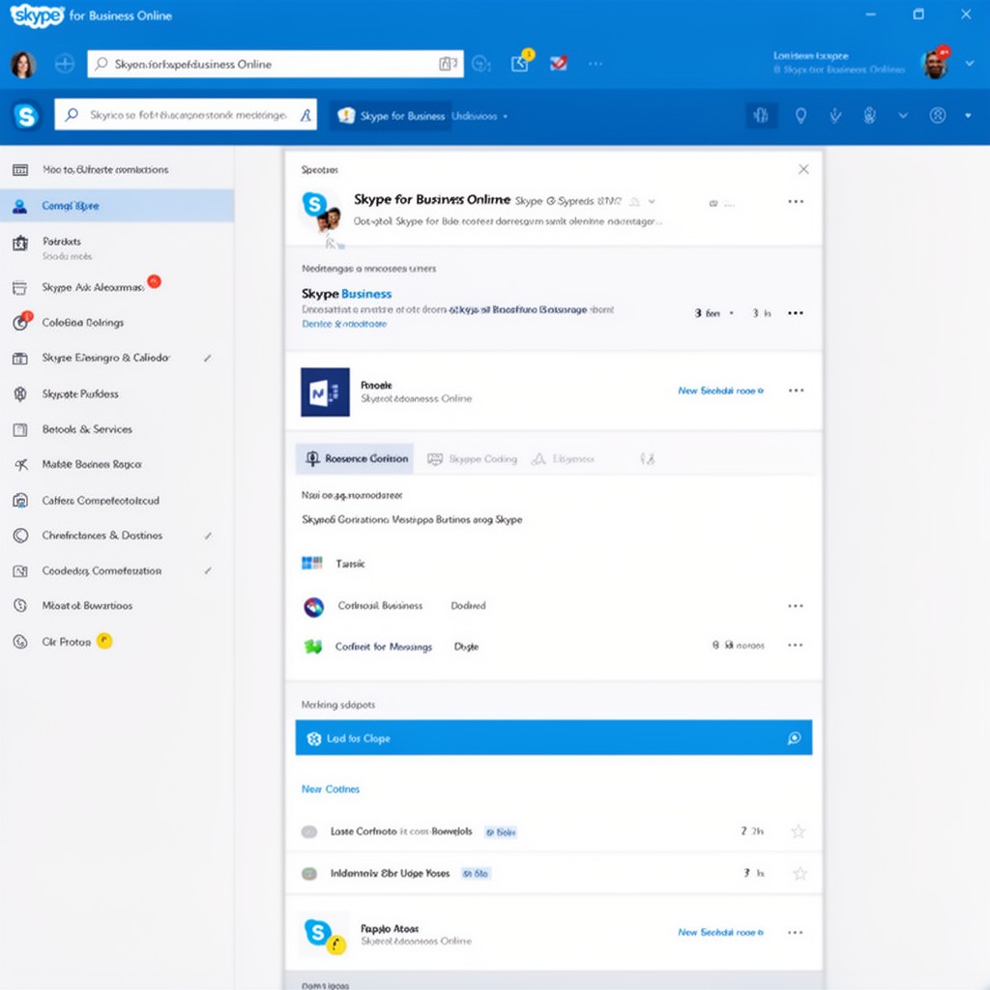990x990 pixels.
Task: Click the second search field beside the Skype logo
Action: click(x=186, y=115)
